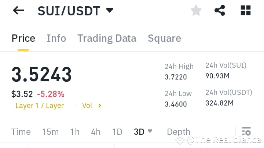Expand the 3D interval dropdown arrow
Viewport: 264px width, 148px height.
coord(150,131)
